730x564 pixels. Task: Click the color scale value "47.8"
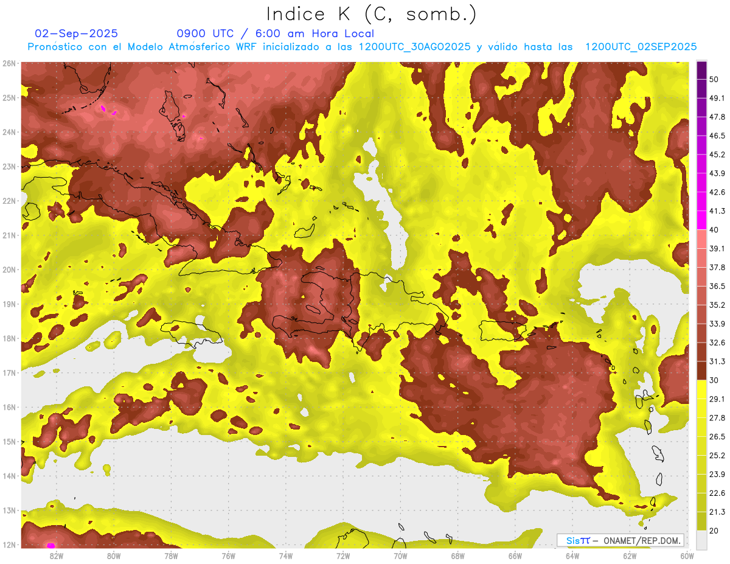click(x=717, y=117)
